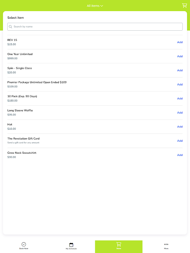This screenshot has height=253, width=190.
Task: Expand the All items dropdown
Action: [x=95, y=6]
